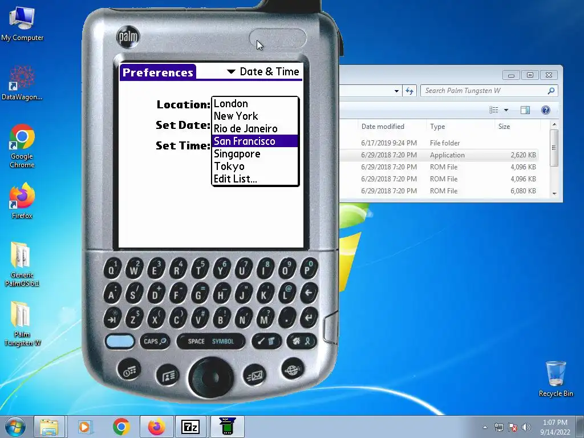Tap the A key on Palm keyboard
584x438 pixels.
[x=112, y=293]
